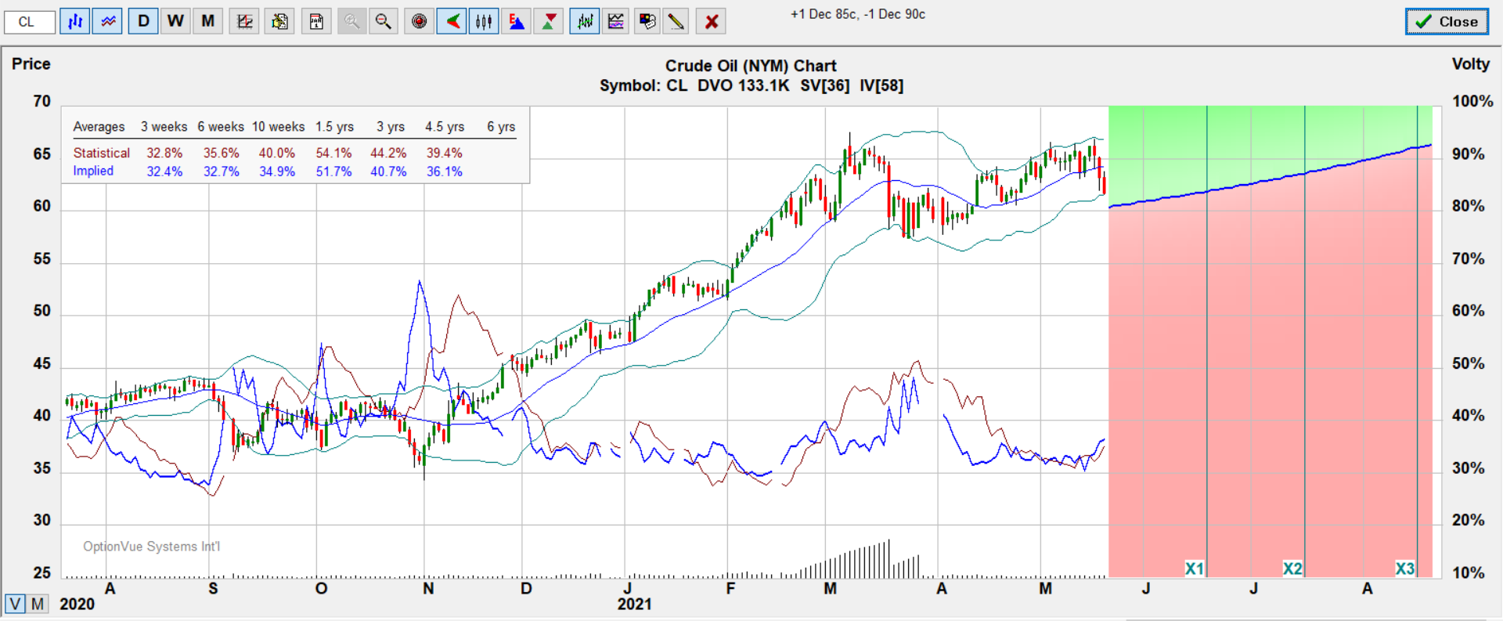
Task: Click the implied value 32.7%
Action: coord(222,171)
